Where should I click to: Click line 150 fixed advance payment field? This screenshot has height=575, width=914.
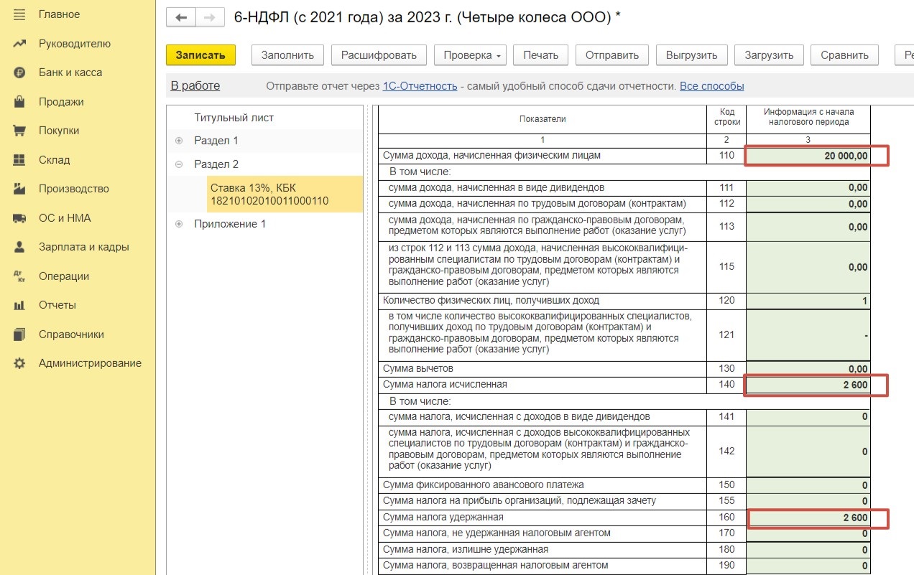coord(808,485)
